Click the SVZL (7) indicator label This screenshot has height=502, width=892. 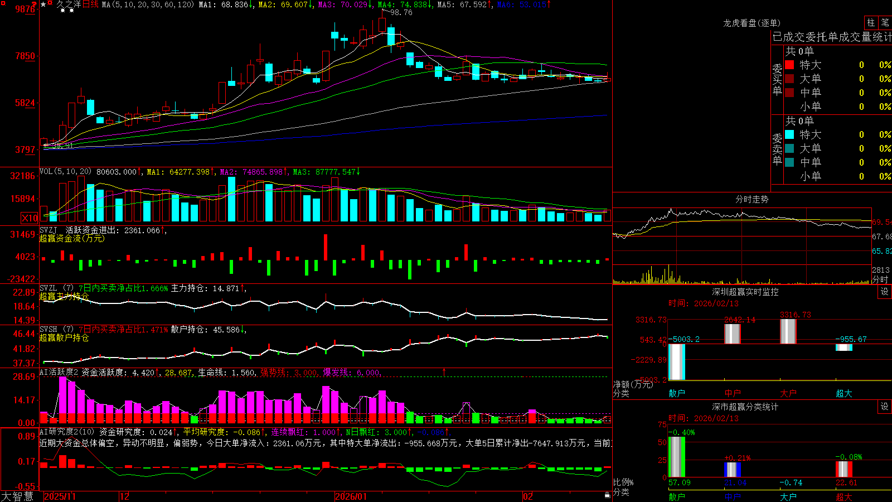click(x=56, y=288)
